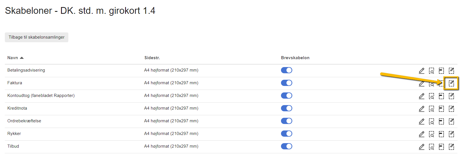462x164 pixels.
Task: Click the page section icon for Kontoudtog
Action: pyautogui.click(x=441, y=96)
